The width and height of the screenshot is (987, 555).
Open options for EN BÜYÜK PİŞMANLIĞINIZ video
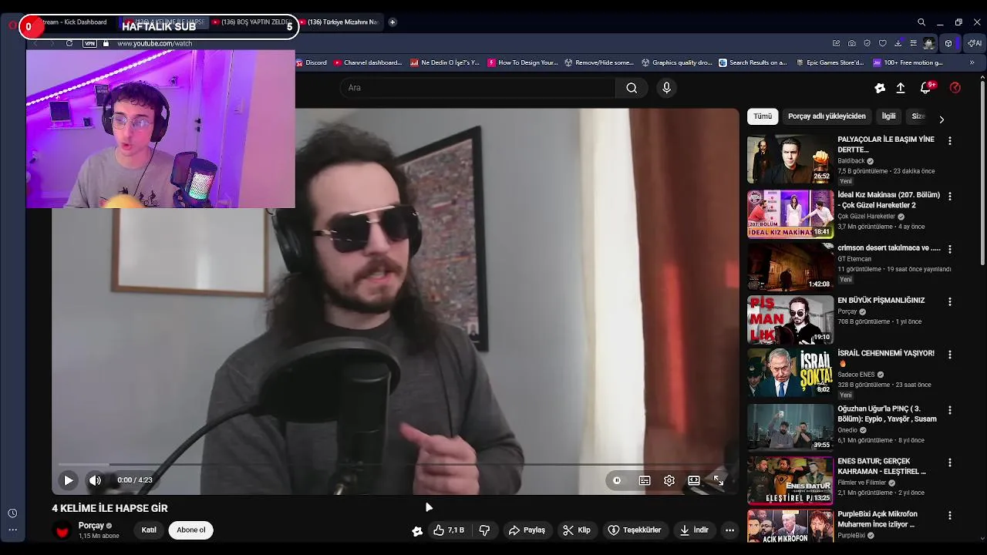click(950, 302)
